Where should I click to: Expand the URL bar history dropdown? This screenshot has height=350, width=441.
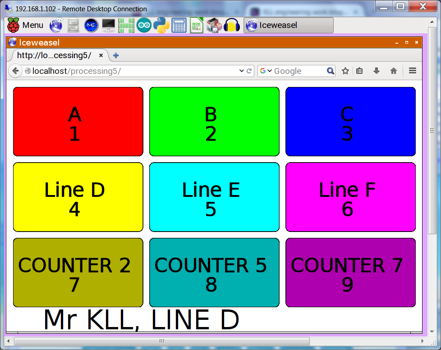coord(241,71)
